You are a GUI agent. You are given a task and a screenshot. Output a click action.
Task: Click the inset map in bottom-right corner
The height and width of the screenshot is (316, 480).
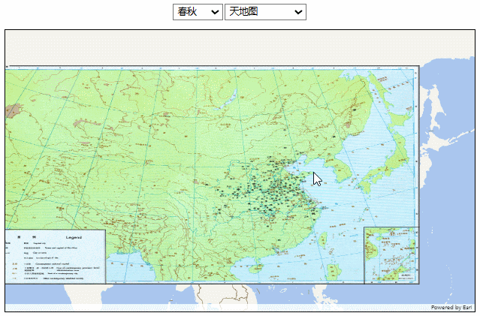coord(390,255)
